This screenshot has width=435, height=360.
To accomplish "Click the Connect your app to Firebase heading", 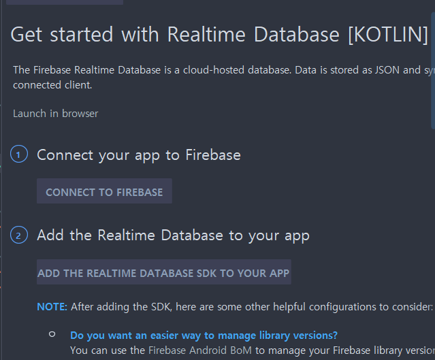I will coord(139,154).
